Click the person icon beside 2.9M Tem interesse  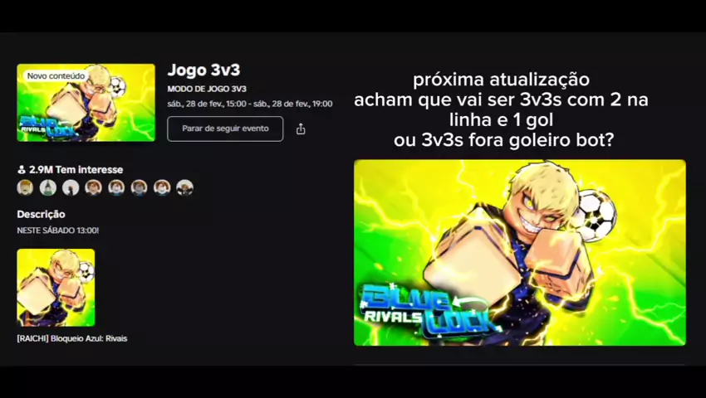21,170
